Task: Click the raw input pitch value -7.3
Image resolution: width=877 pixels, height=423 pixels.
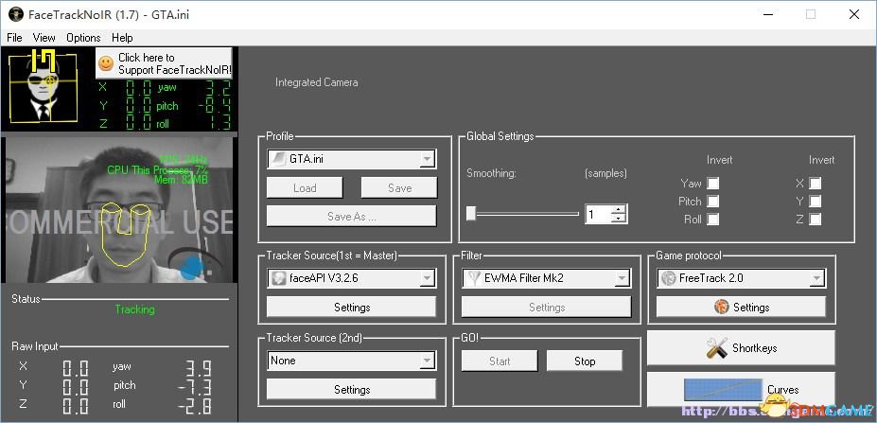Action: coord(195,386)
